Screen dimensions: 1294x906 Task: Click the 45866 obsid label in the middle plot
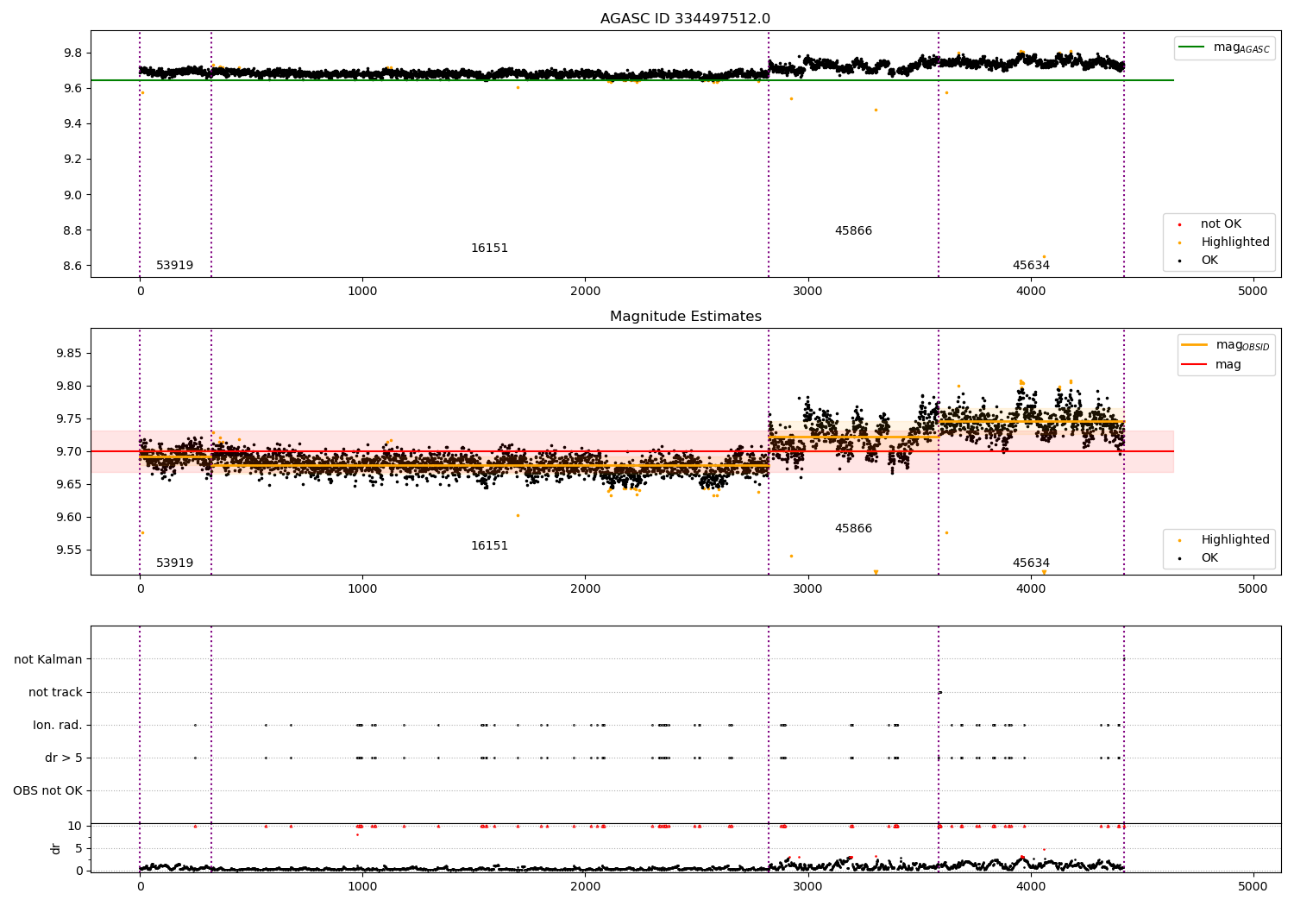(853, 529)
